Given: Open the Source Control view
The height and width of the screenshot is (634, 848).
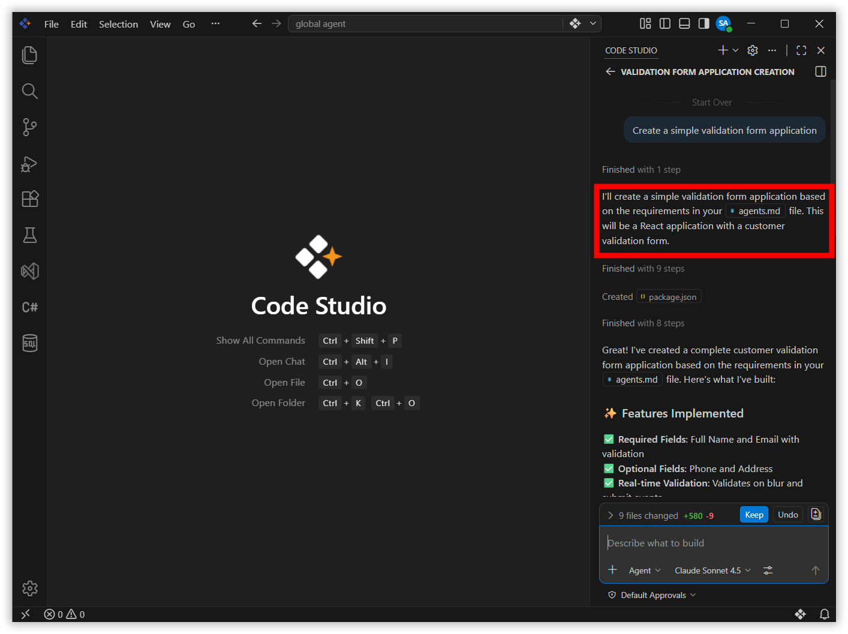Looking at the screenshot, I should 29,127.
